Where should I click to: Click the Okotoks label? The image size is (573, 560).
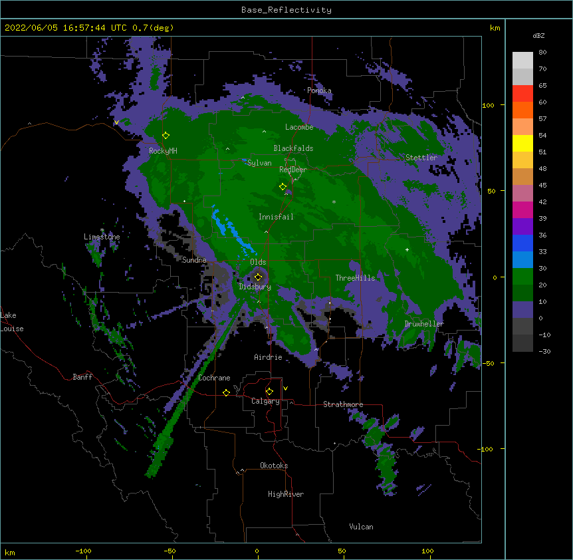click(274, 466)
